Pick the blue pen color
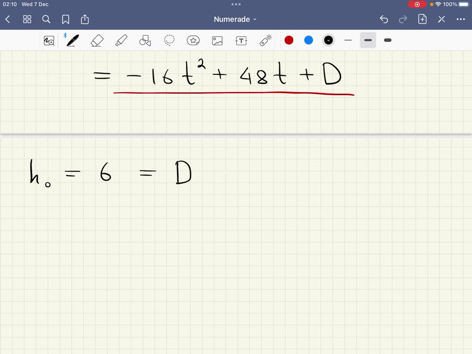Screen dimensions: 472x354 pos(308,41)
